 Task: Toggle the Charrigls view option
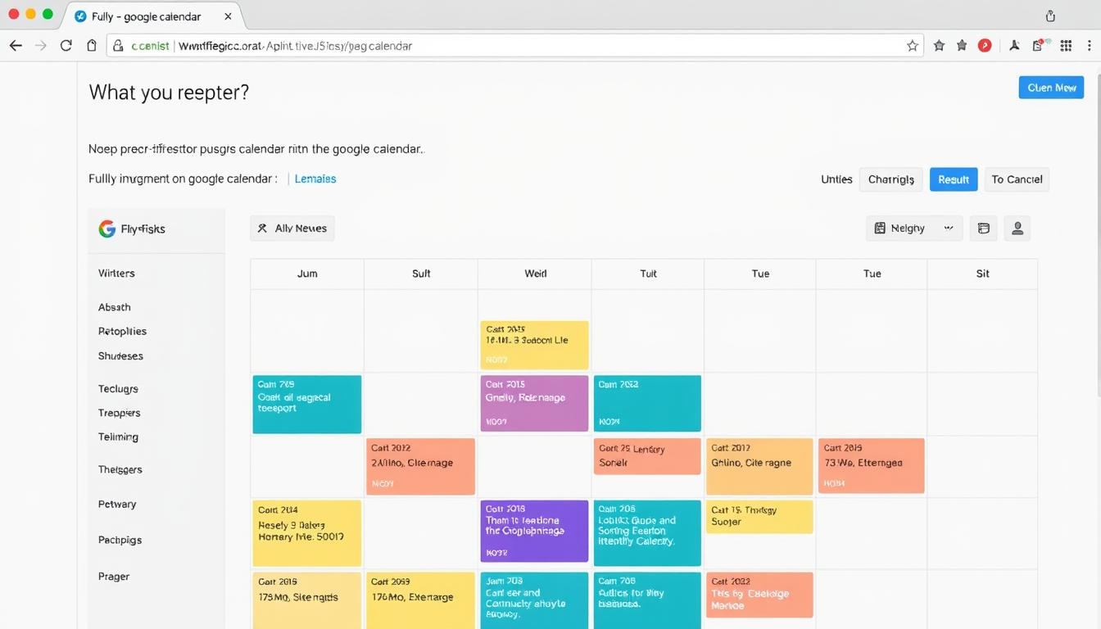[x=890, y=179]
